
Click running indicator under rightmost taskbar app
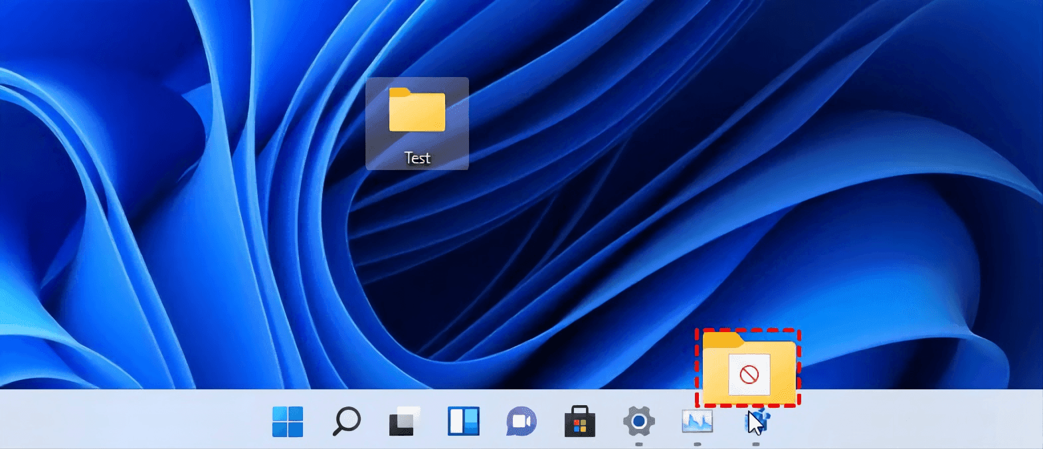tap(755, 444)
